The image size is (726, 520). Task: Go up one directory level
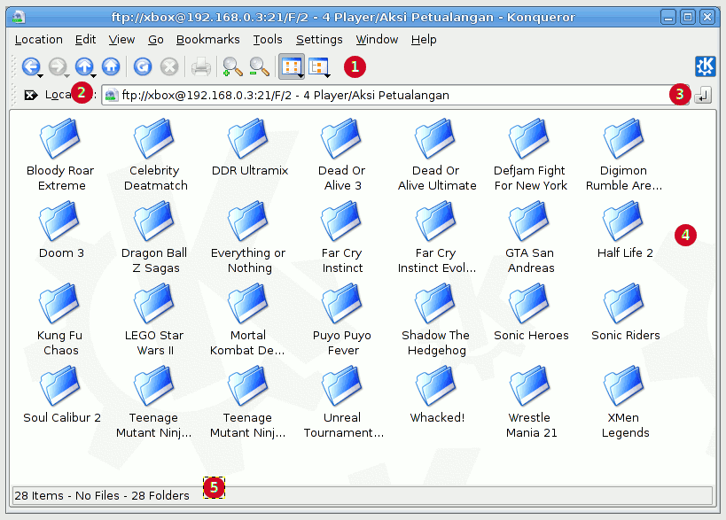pyautogui.click(x=84, y=66)
